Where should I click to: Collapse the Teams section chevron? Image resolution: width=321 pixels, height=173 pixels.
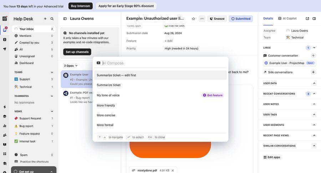pos(52,72)
